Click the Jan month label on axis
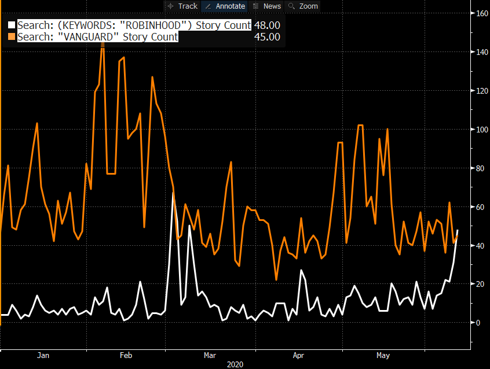490x369 pixels. [x=43, y=355]
